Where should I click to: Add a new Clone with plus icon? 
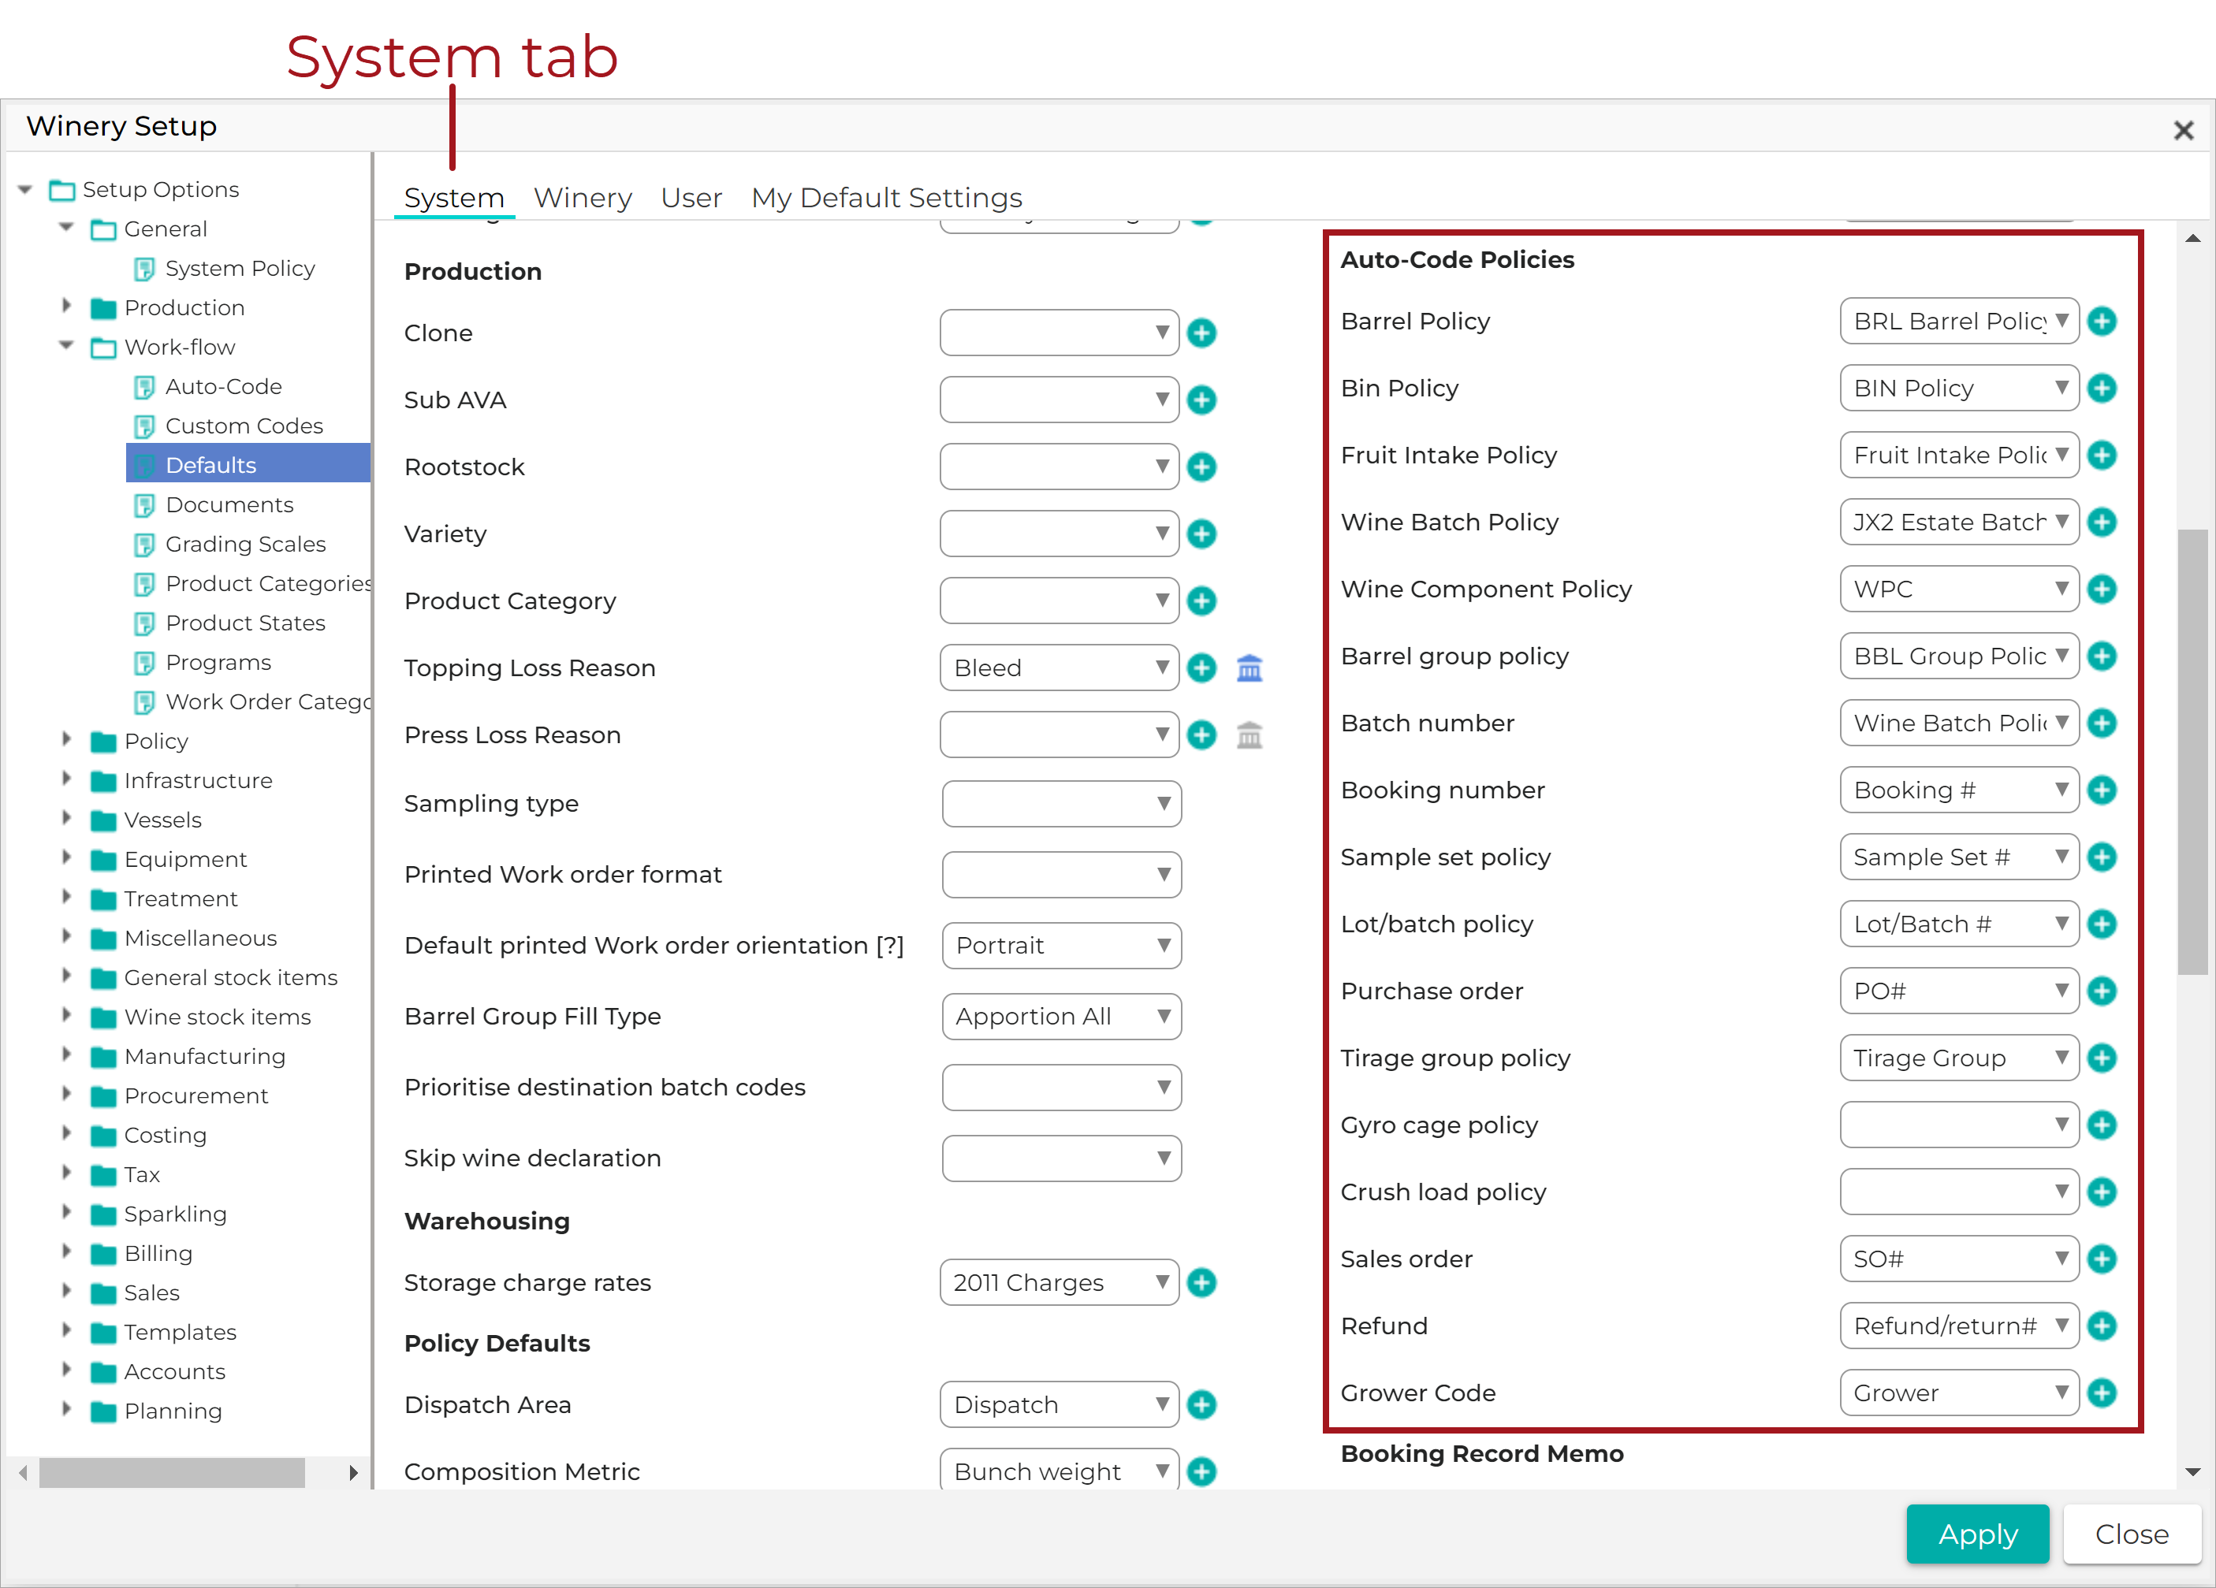(1201, 333)
